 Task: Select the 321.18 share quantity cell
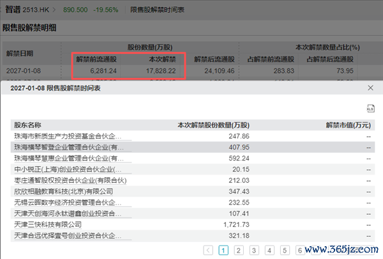[x=239, y=235]
